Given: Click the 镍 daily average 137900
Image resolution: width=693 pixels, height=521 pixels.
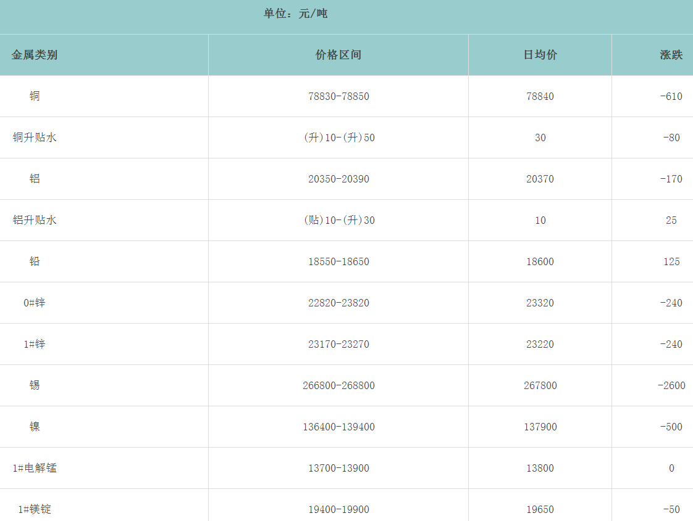Looking at the screenshot, I should pyautogui.click(x=540, y=427).
